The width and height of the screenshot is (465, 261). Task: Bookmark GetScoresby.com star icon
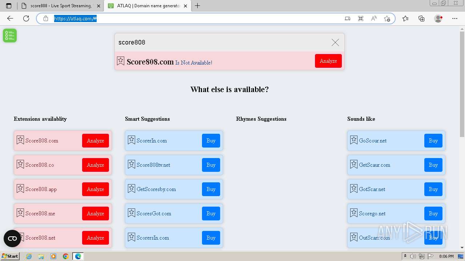132,188
